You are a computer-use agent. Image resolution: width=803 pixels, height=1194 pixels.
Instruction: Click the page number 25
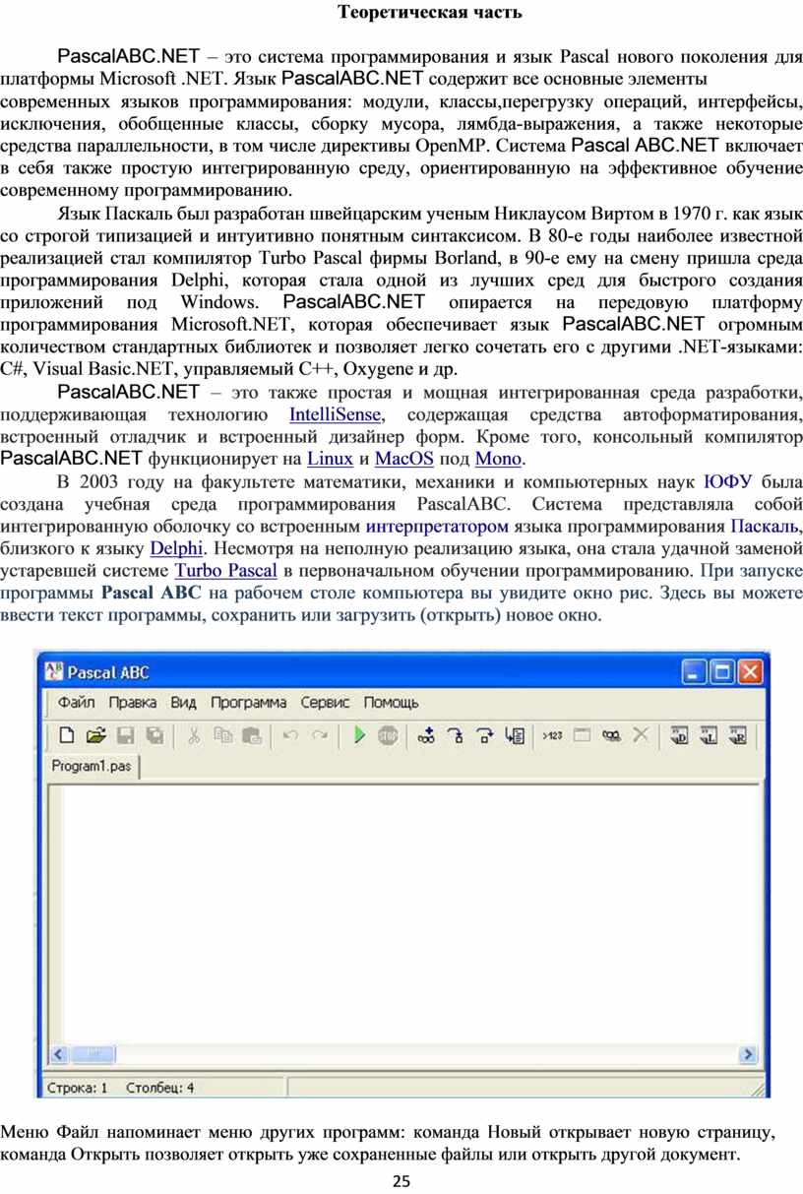coord(401,1181)
